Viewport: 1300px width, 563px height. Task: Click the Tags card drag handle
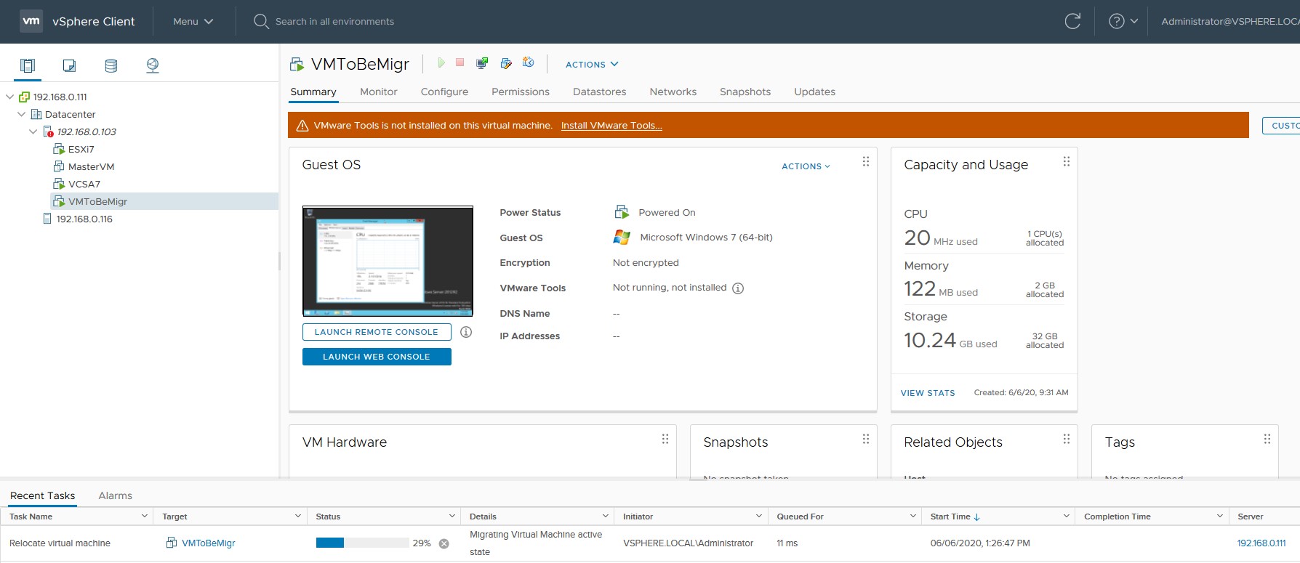[x=1267, y=440]
